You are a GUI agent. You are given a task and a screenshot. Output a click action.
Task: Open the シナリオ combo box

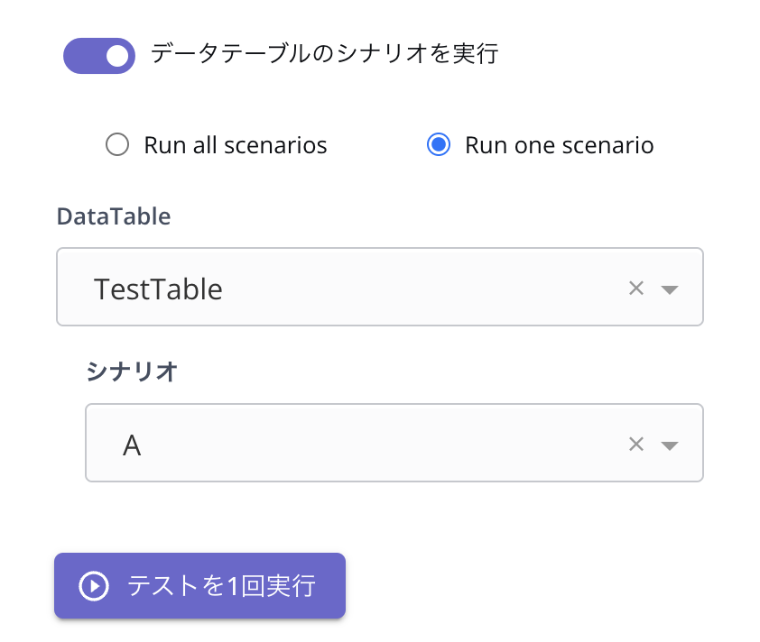coord(361,443)
